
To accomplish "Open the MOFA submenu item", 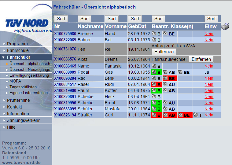I will coord(15,81).
